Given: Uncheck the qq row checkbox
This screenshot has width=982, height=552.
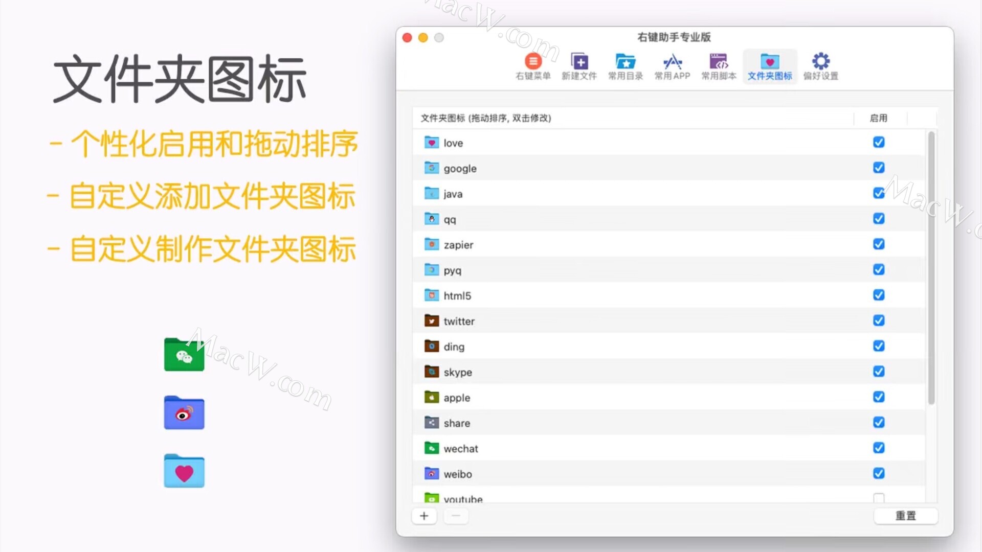Looking at the screenshot, I should [x=879, y=219].
